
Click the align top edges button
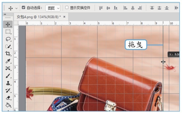coord(101,8)
